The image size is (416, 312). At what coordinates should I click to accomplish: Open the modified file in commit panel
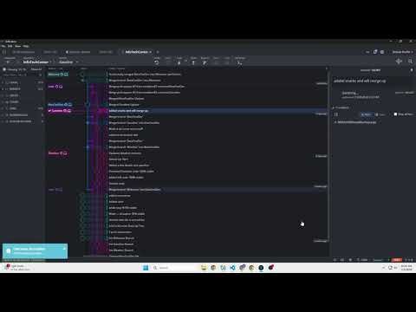point(357,122)
